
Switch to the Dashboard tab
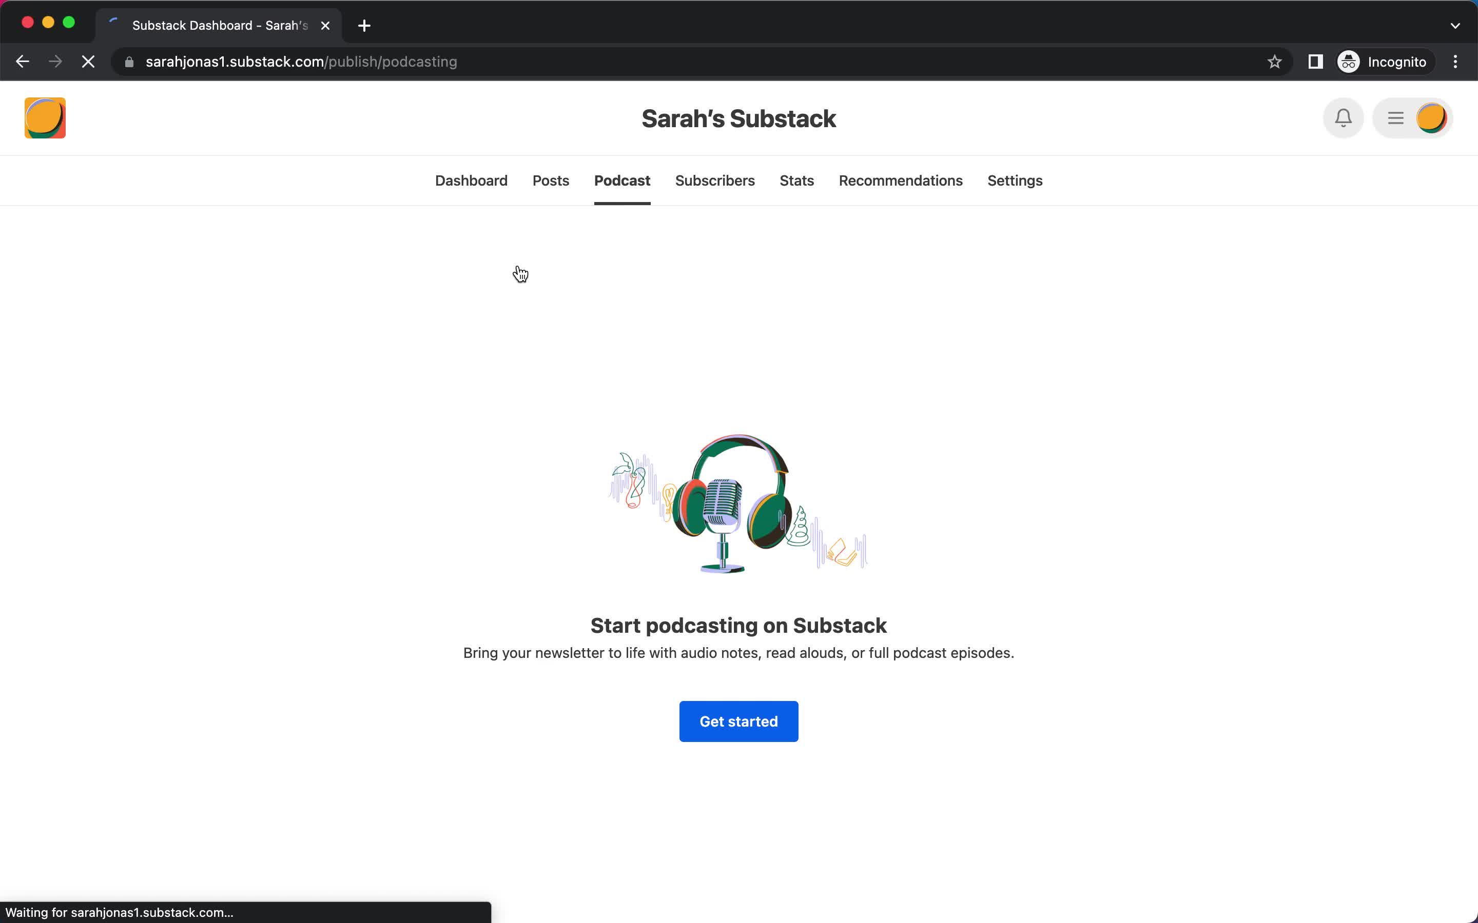coord(471,180)
